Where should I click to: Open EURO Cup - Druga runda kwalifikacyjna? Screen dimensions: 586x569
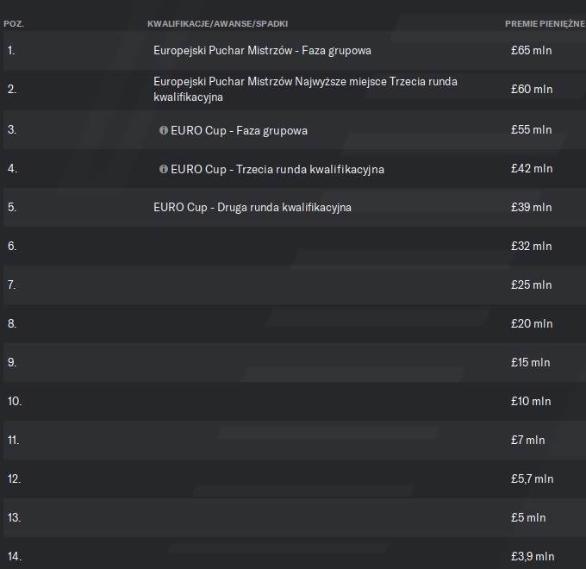252,208
